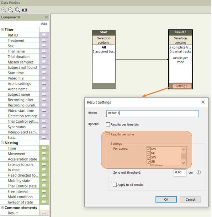This screenshot has width=212, height=217.
Task: Add the Arena name filter
Action: pyautogui.click(x=44, y=89)
